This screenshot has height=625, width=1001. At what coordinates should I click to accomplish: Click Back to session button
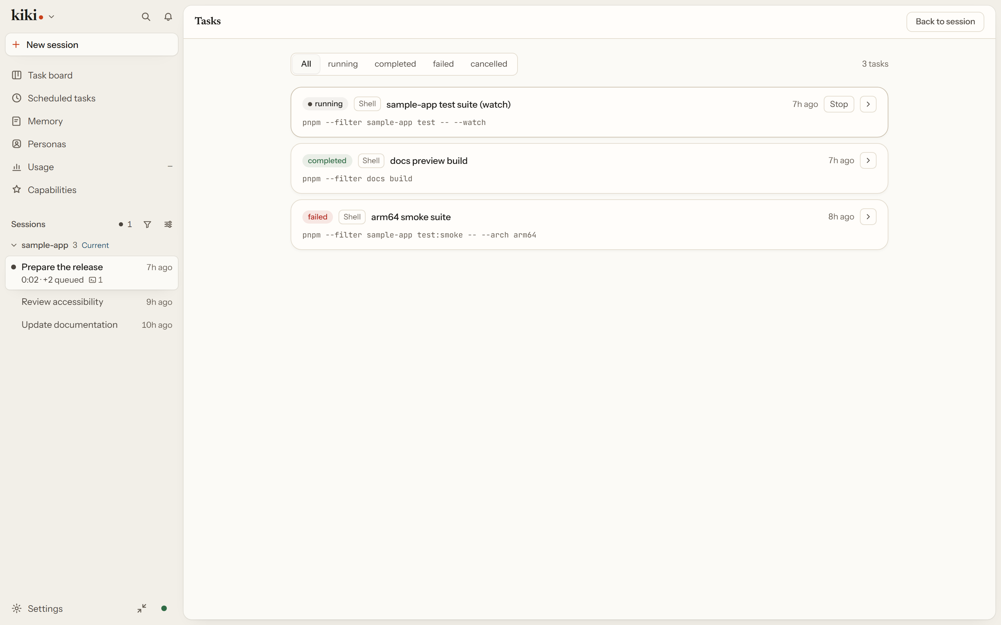945,22
